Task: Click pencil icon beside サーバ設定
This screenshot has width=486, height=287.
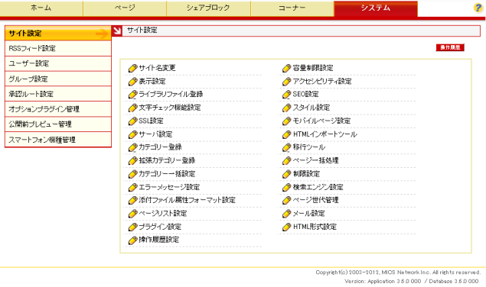Action: 132,134
